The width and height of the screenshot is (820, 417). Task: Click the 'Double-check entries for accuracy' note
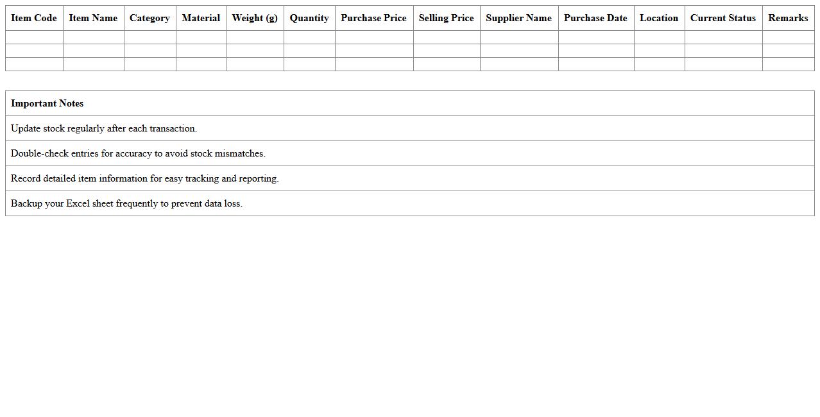pos(138,153)
